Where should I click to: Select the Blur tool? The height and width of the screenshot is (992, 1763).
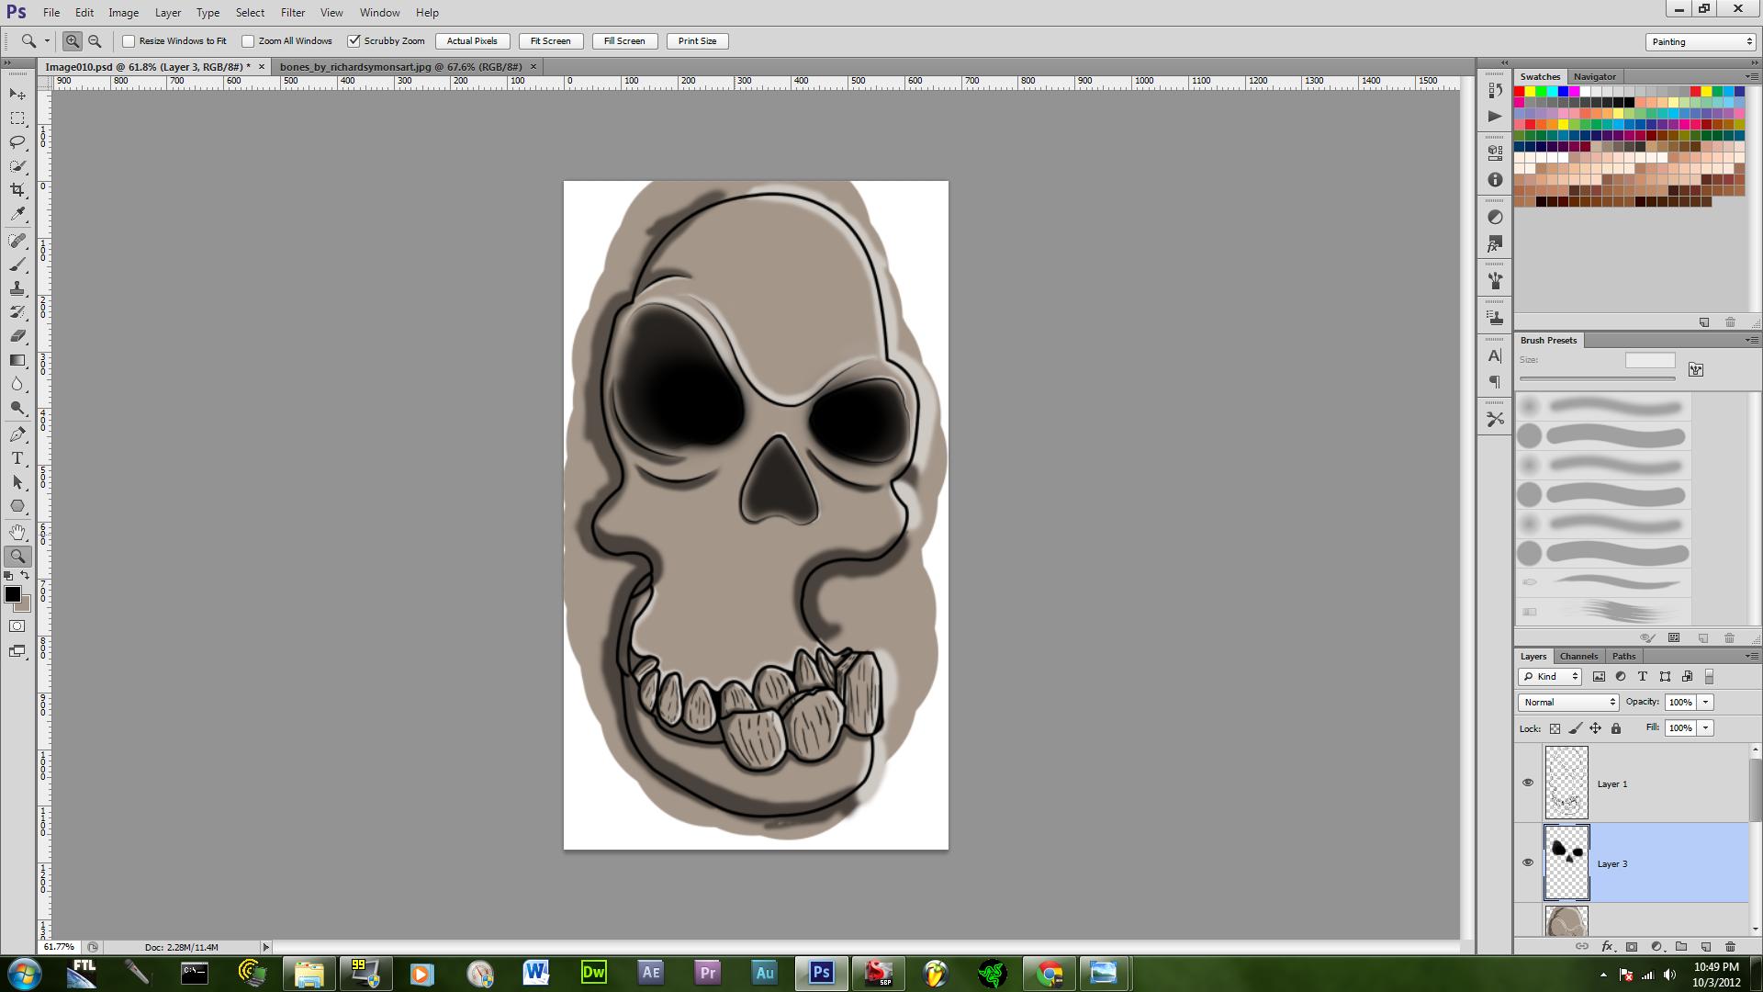pyautogui.click(x=17, y=384)
